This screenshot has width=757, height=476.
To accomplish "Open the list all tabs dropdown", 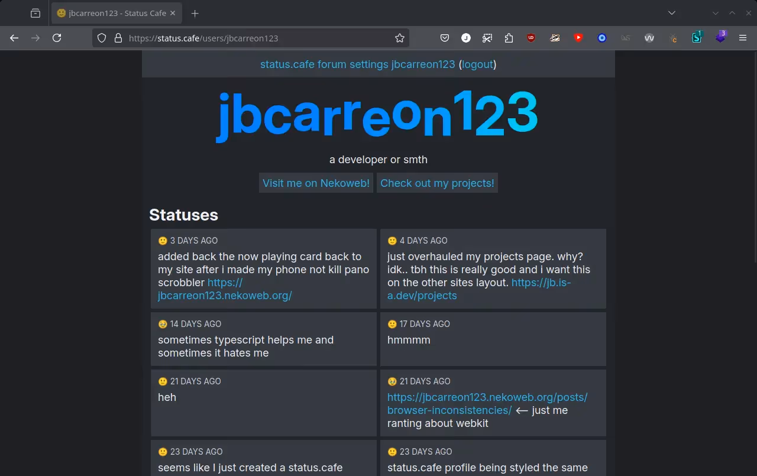I will (671, 12).
